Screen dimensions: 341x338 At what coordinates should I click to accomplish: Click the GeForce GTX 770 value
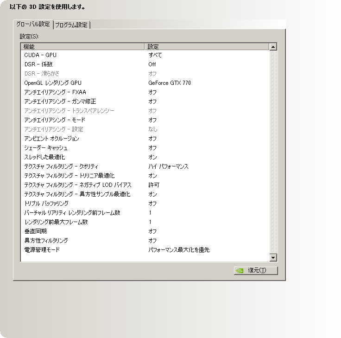(170, 83)
